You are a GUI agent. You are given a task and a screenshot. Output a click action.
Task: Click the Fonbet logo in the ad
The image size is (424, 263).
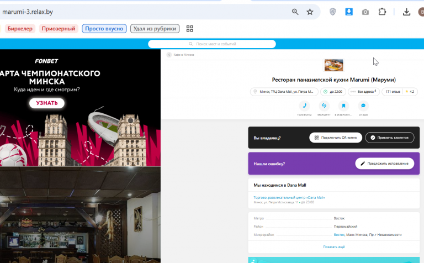[46, 61]
